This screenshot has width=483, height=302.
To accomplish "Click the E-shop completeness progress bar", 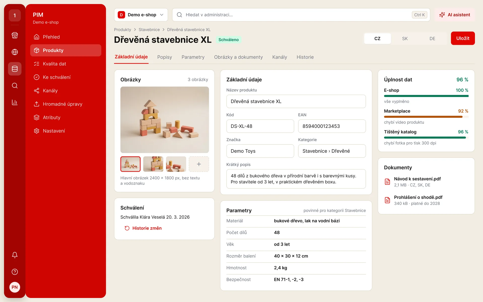I will (x=426, y=96).
